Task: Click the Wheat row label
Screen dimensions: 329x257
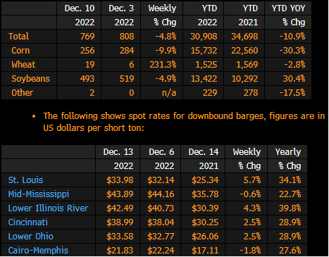Action: click(x=23, y=65)
